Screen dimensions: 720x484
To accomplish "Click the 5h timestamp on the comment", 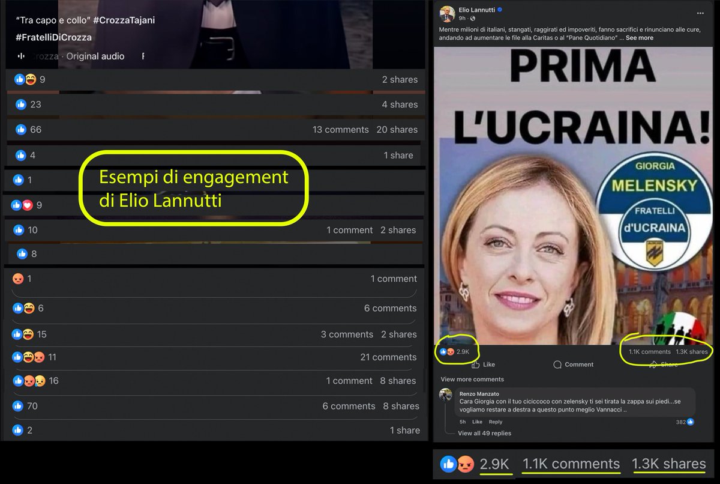I will [463, 422].
